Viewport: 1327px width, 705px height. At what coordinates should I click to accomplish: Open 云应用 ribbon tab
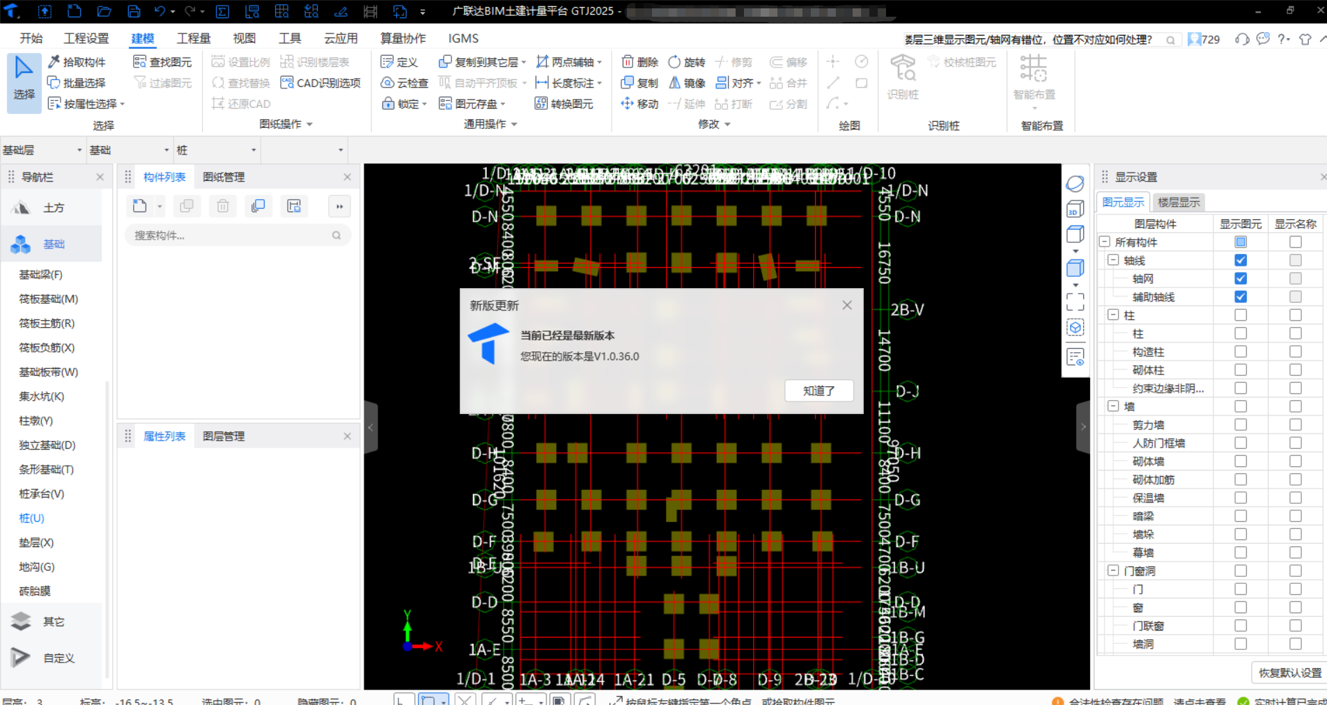(x=341, y=38)
